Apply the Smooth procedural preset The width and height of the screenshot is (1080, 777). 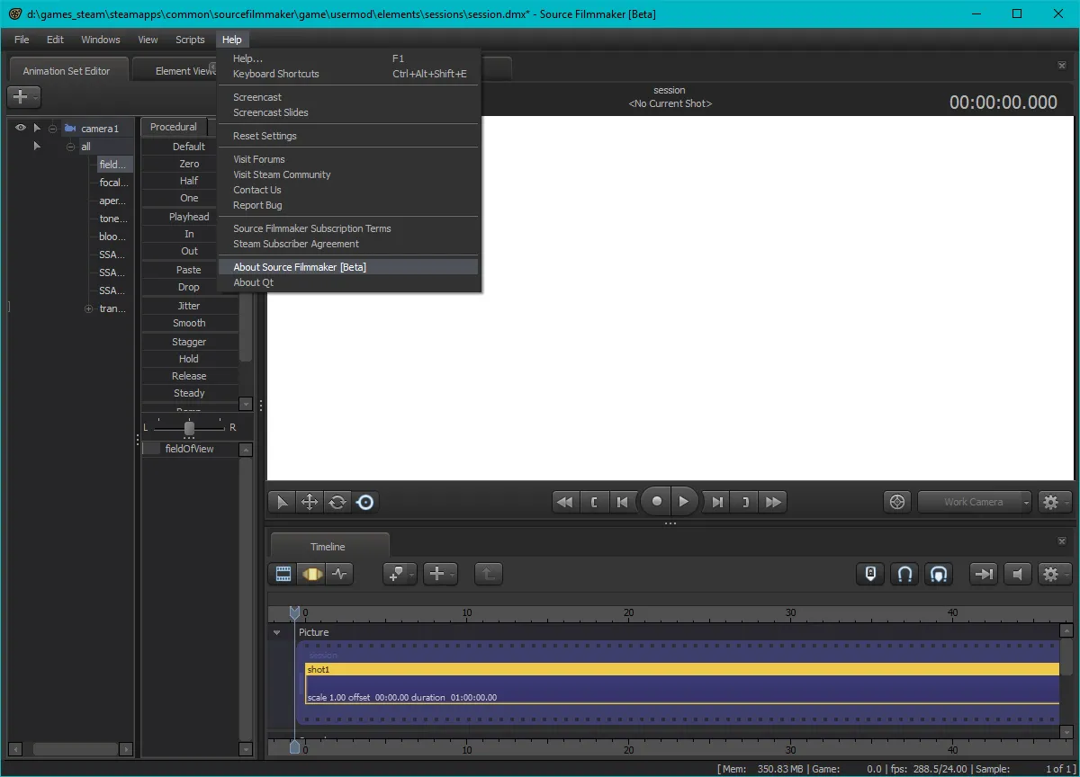pos(189,323)
